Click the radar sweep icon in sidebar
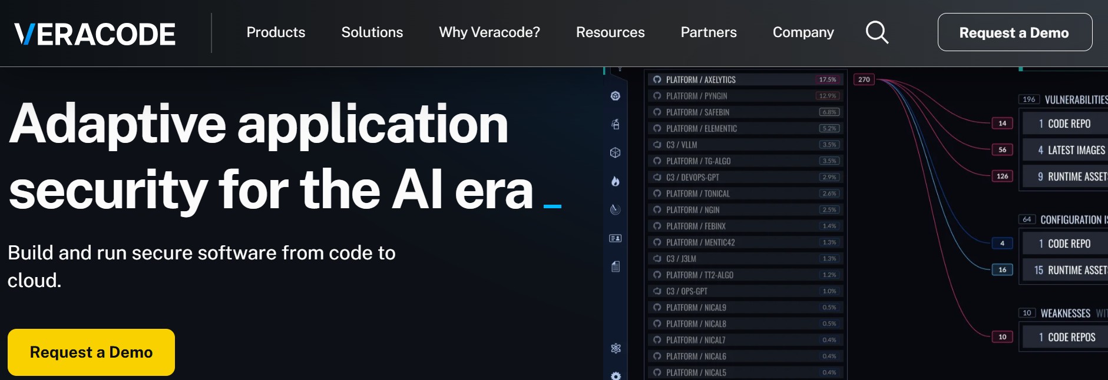This screenshot has height=380, width=1108. click(x=616, y=209)
